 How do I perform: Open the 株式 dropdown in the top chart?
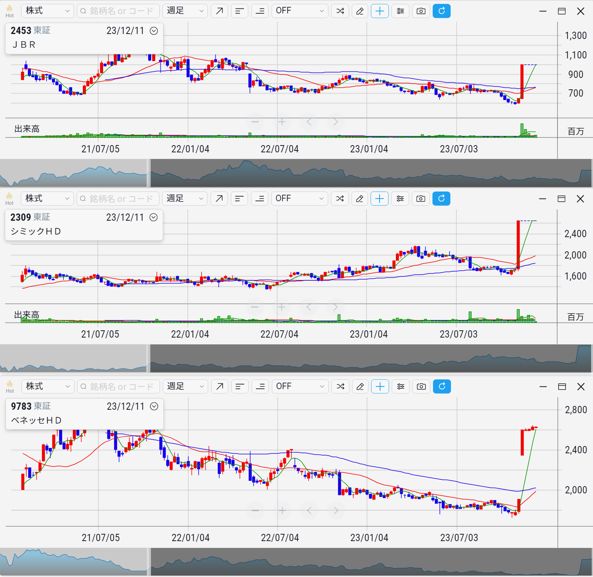point(47,11)
